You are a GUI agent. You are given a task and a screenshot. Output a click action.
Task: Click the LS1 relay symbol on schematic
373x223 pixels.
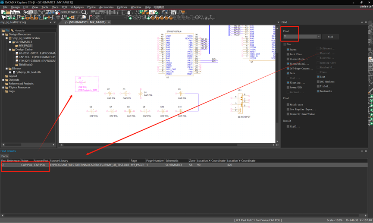click(240, 103)
